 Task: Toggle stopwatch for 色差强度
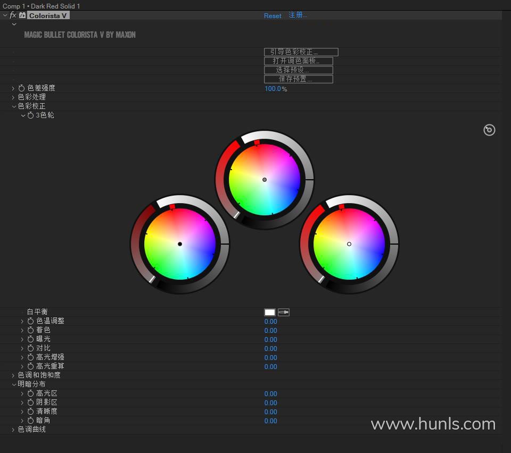pyautogui.click(x=21, y=88)
